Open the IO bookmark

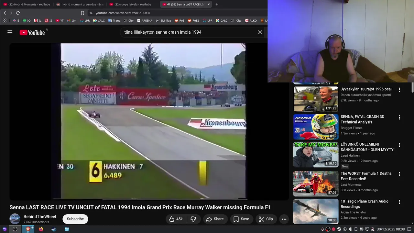click(x=27, y=20)
